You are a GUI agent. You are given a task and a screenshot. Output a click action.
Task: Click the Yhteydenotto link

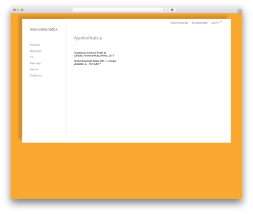click(x=199, y=23)
